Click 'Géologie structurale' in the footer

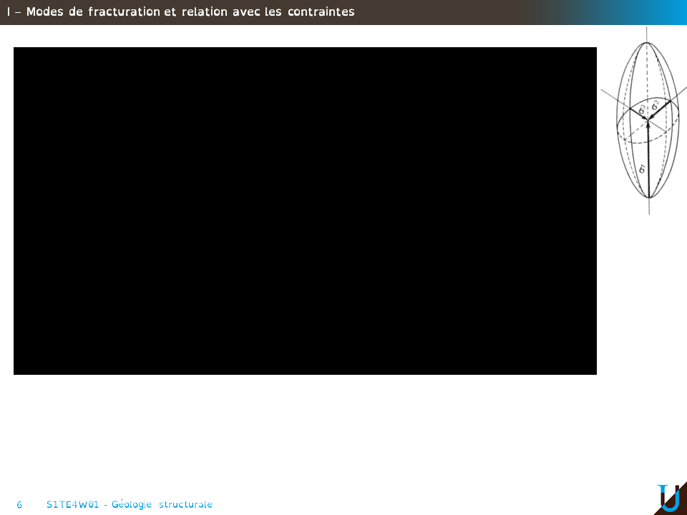(x=162, y=505)
